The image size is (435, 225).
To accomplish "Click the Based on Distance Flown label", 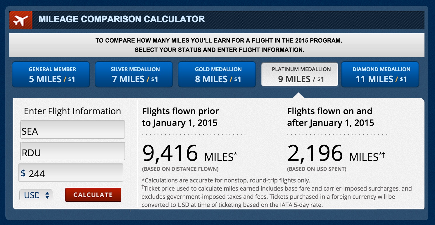I will pyautogui.click(x=180, y=169).
